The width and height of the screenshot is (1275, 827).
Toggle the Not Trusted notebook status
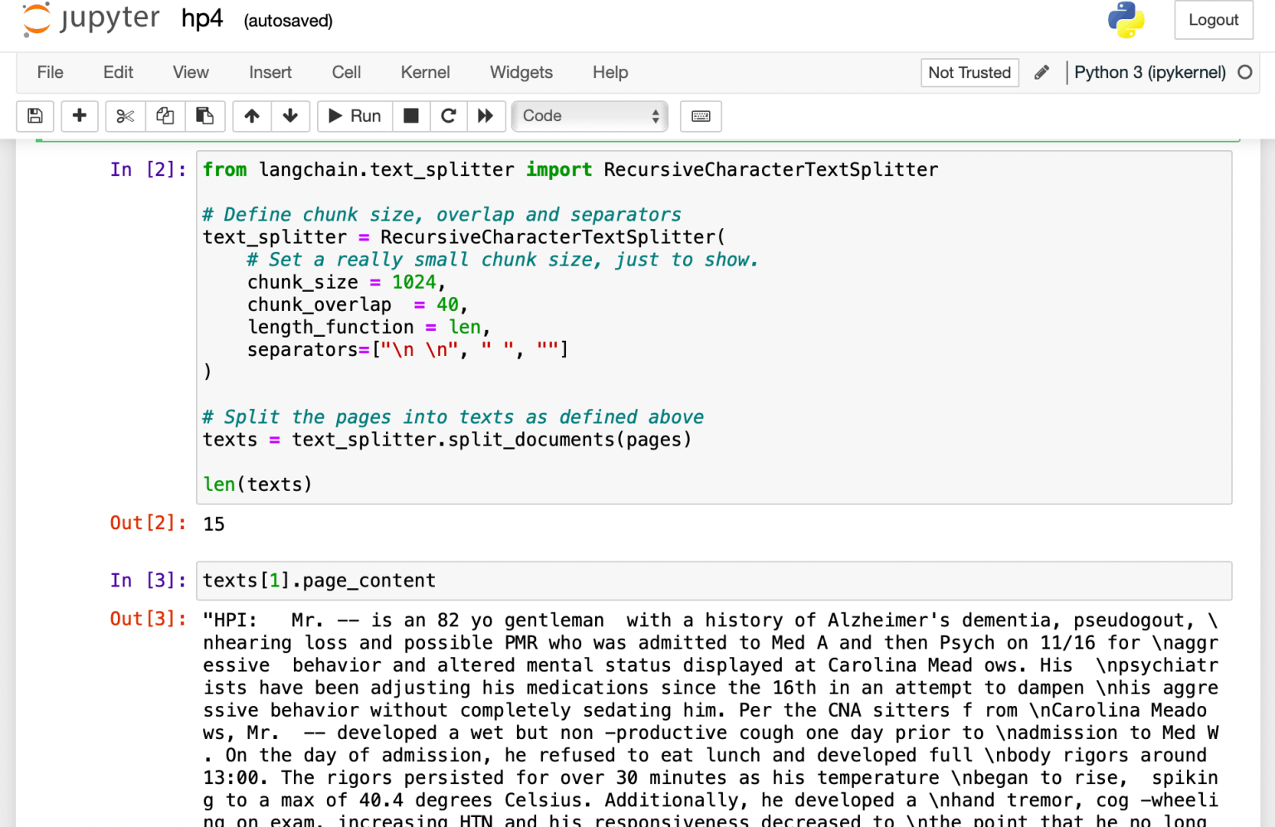(969, 72)
